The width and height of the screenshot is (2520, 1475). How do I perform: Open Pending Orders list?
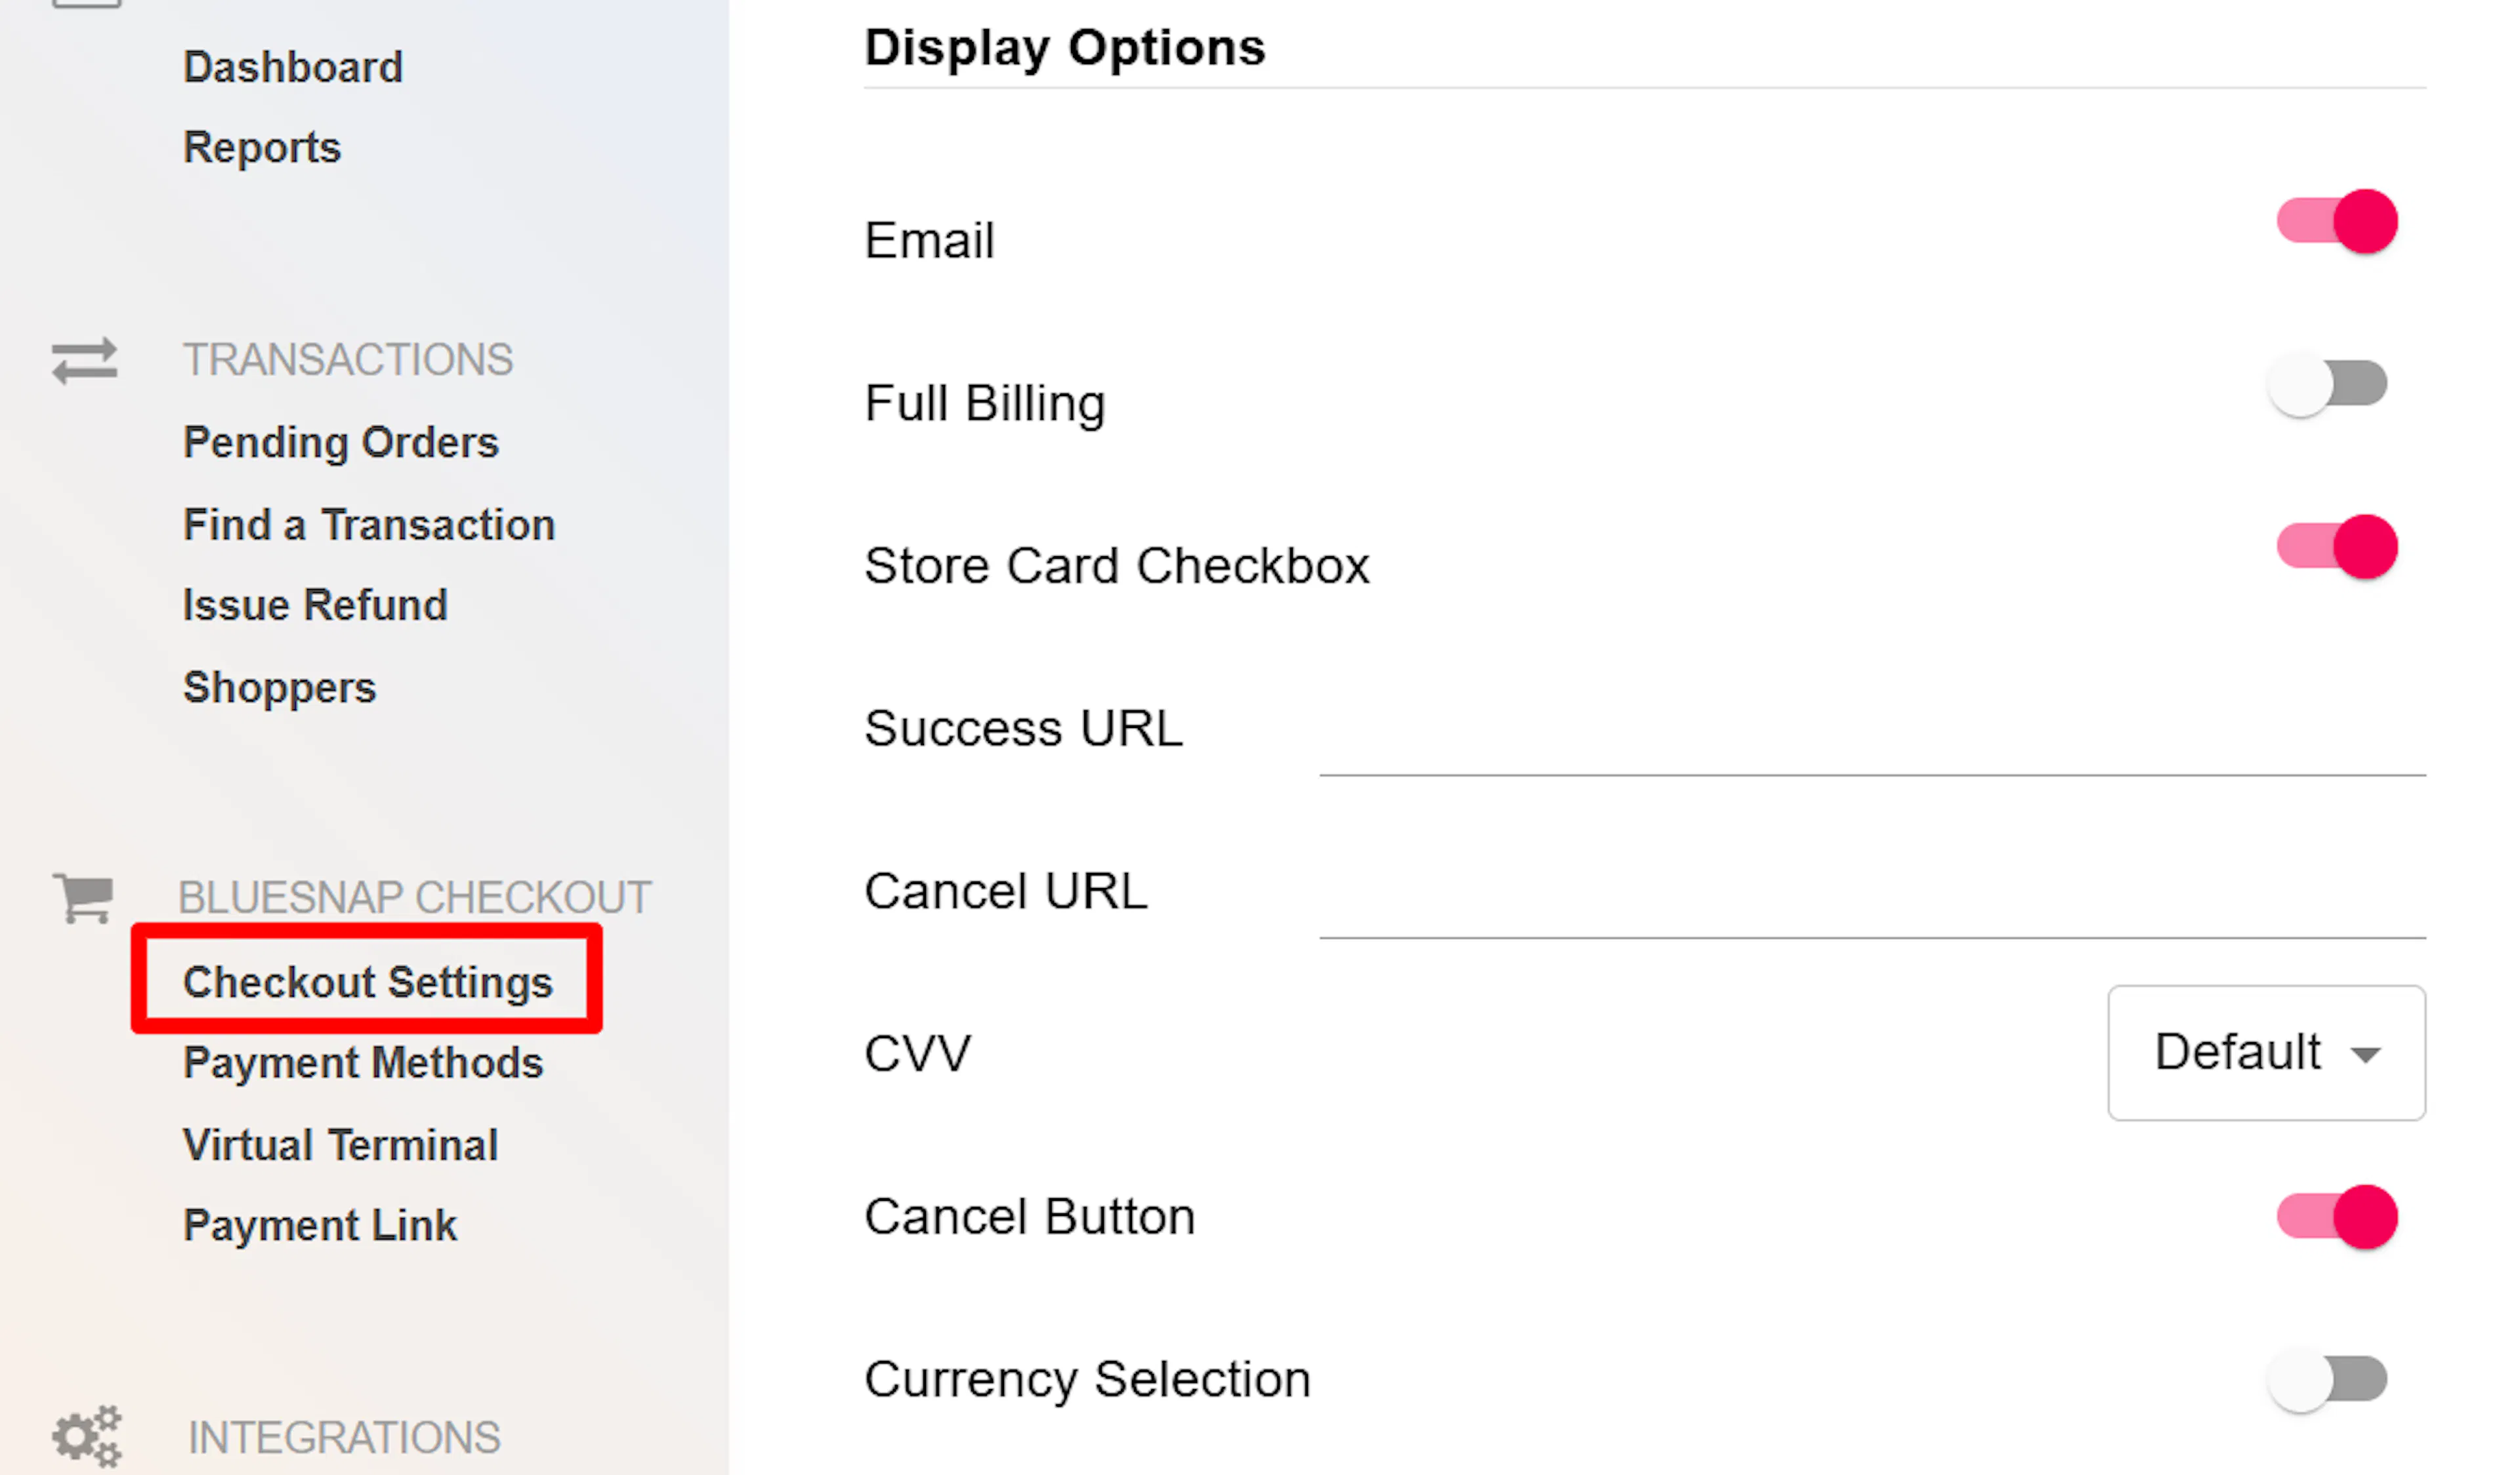point(340,441)
